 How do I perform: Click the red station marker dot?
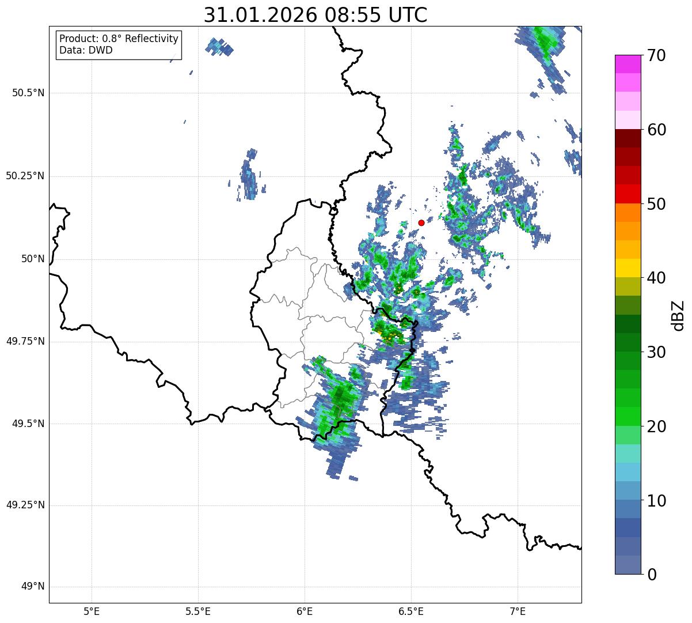421,222
